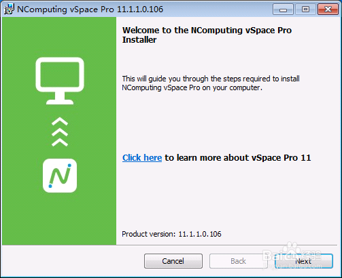Click the NComputing N logo badge
342x278 pixels.
pyautogui.click(x=60, y=176)
